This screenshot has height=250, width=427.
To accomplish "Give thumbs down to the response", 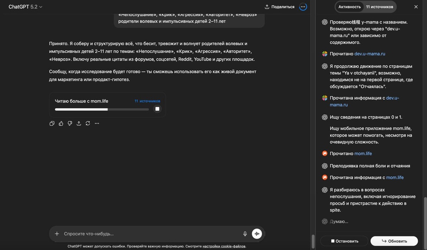I will [x=70, y=123].
